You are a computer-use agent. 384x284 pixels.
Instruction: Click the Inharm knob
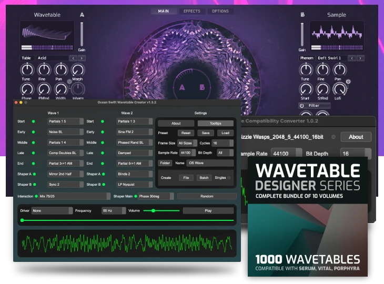78,89
